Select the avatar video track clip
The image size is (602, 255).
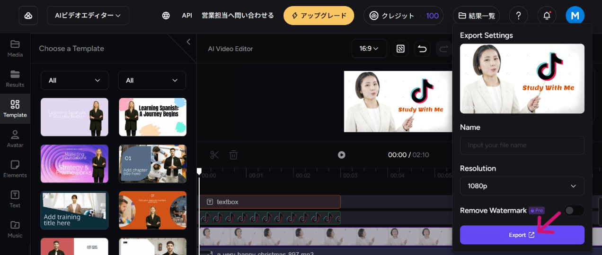point(326,236)
